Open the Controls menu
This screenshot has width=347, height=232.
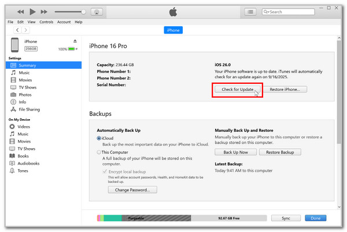(x=46, y=22)
